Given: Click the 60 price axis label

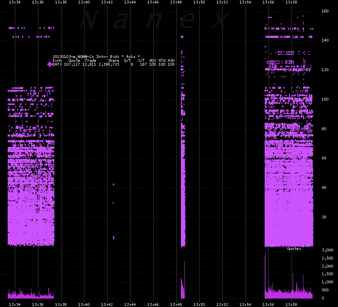Looking at the screenshot, I should pos(324,158).
